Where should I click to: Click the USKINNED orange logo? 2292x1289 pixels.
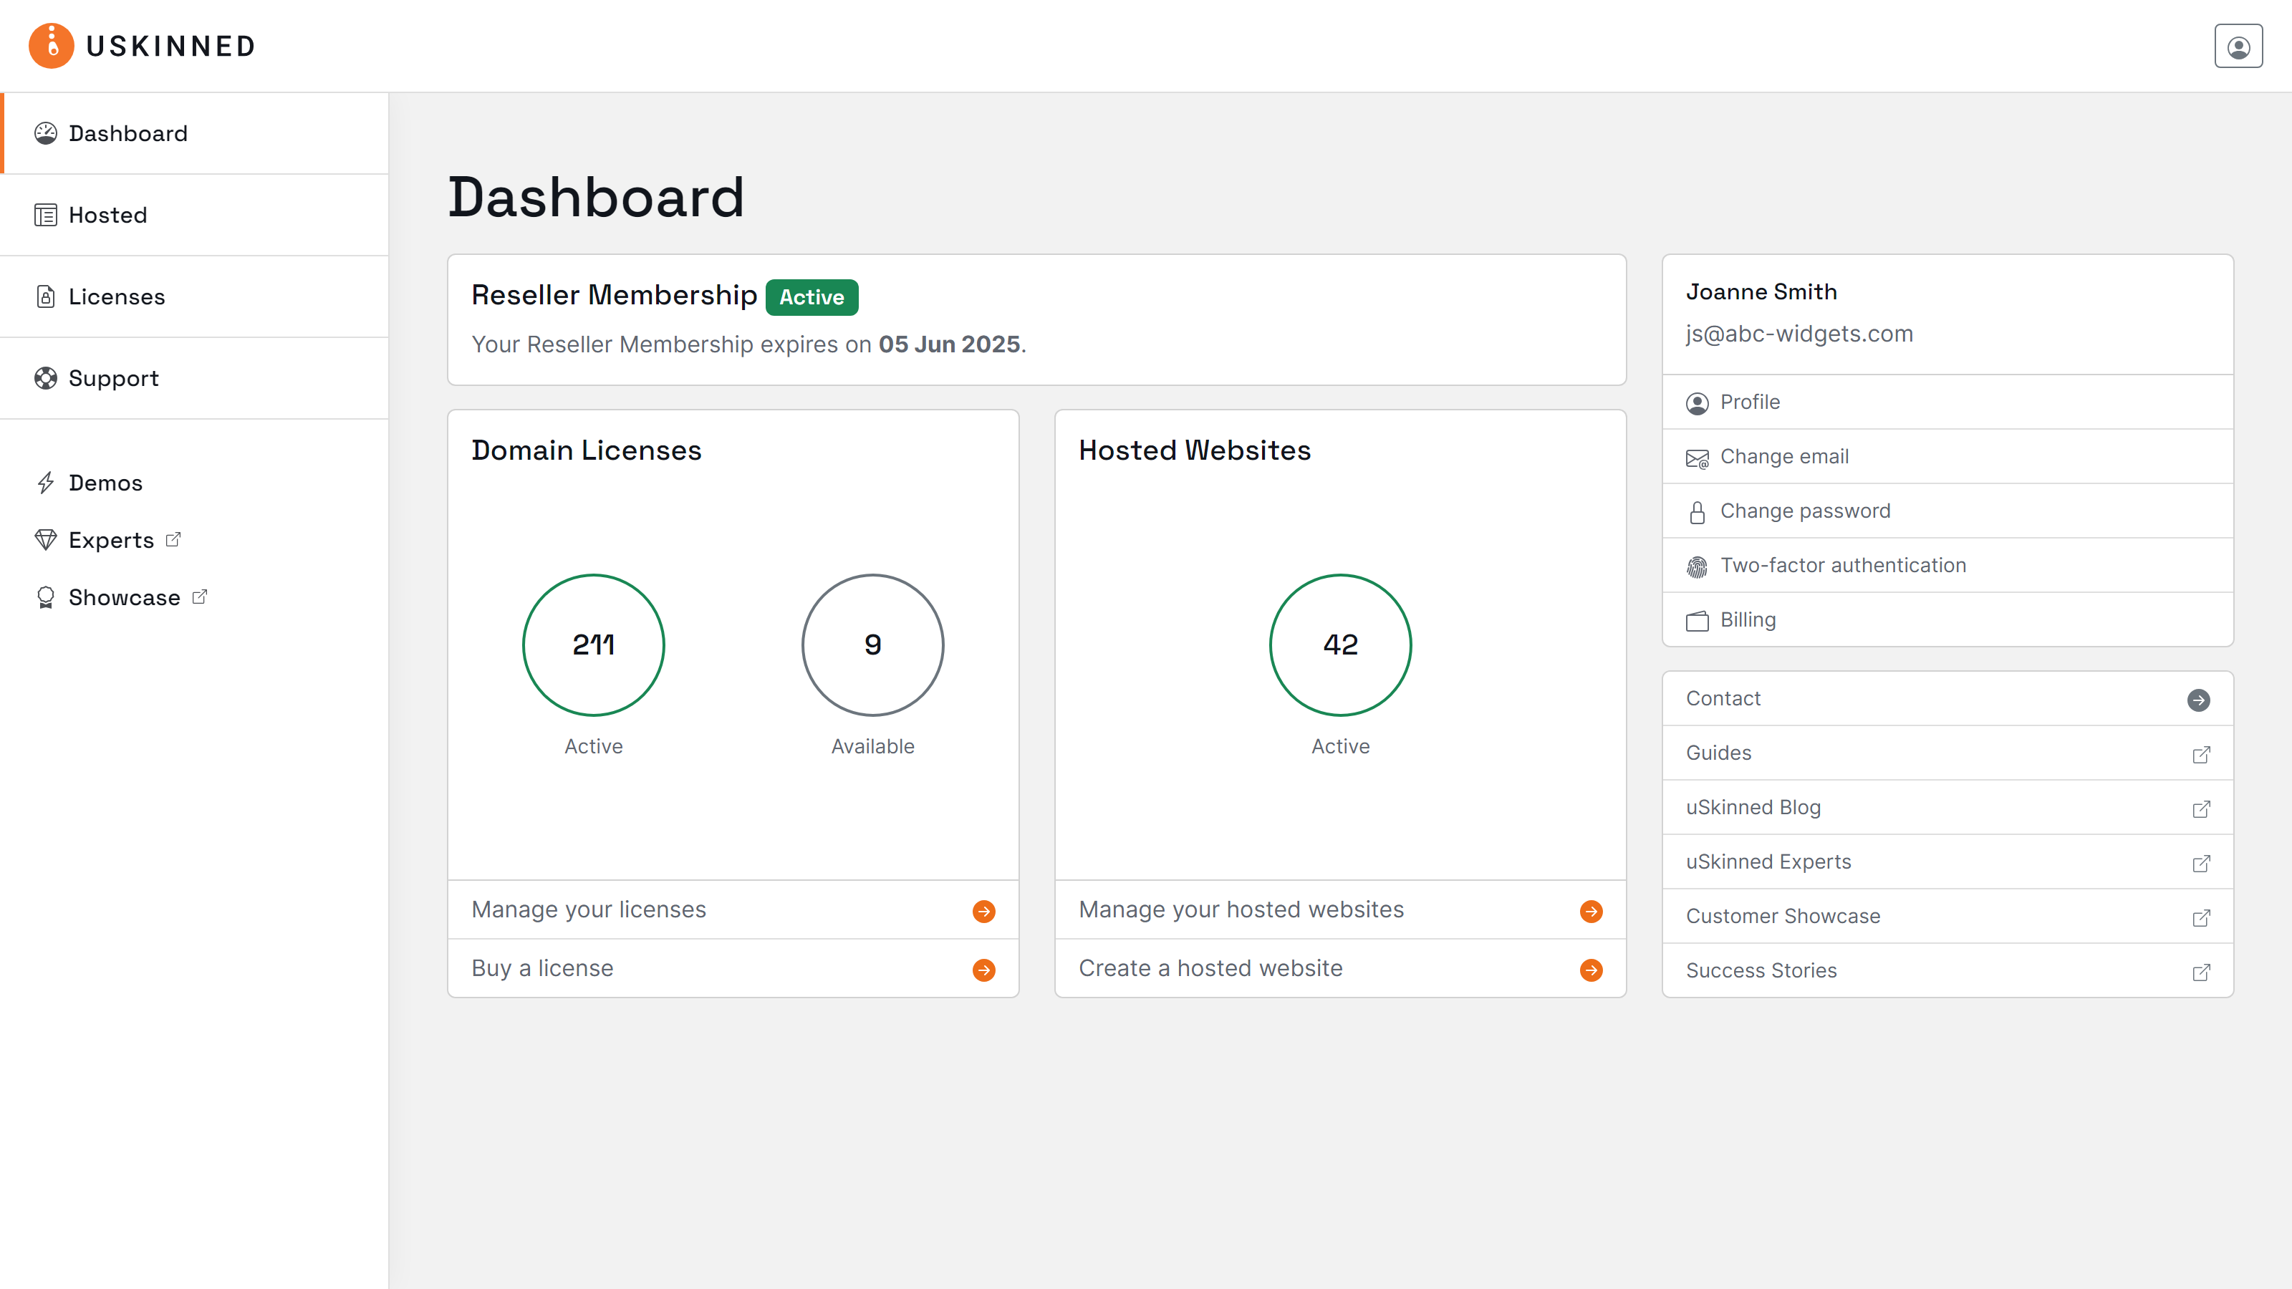51,45
